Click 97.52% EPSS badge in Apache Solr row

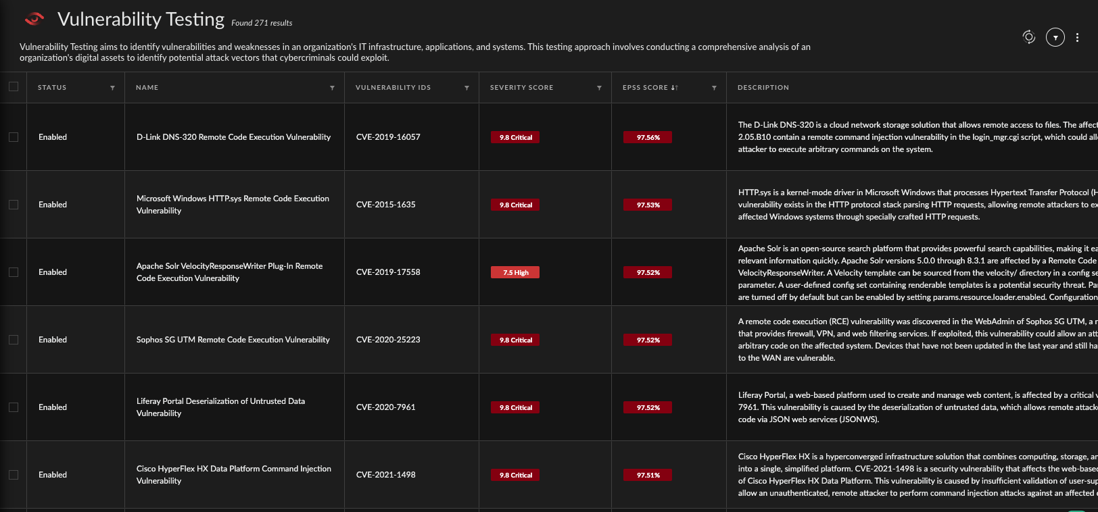point(648,272)
